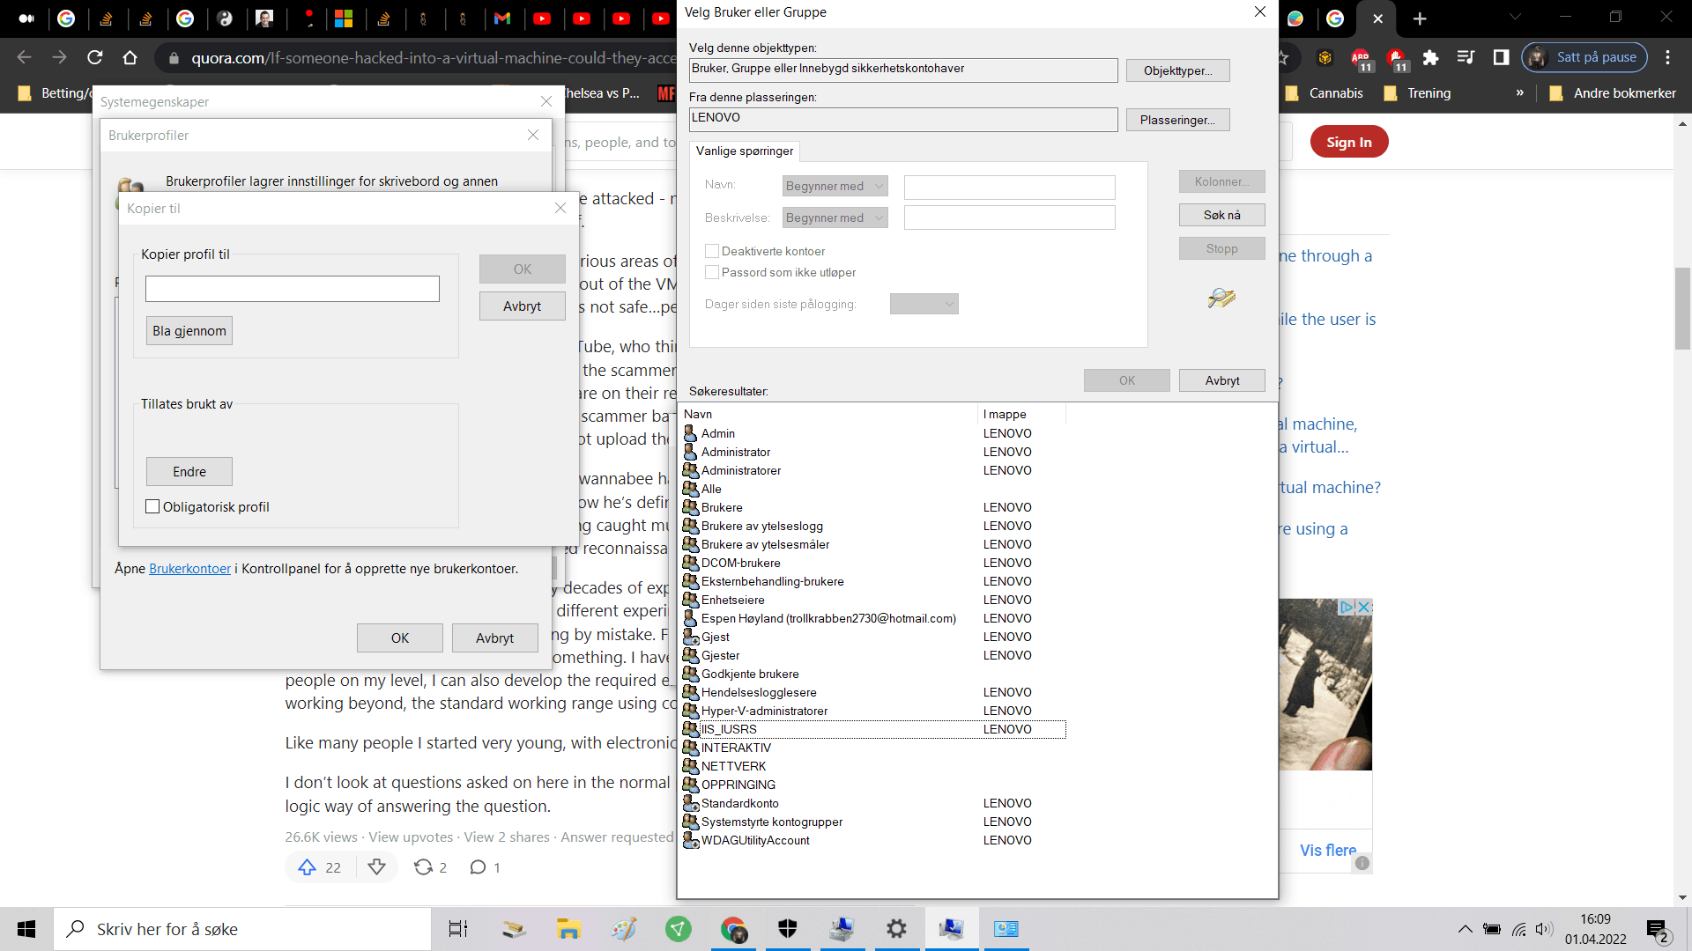Open Dager siden siste pålogging dropdown
Image resolution: width=1692 pixels, height=951 pixels.
924,304
